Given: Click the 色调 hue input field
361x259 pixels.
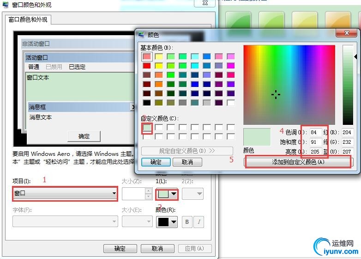Looking at the screenshot, I should pos(315,132).
